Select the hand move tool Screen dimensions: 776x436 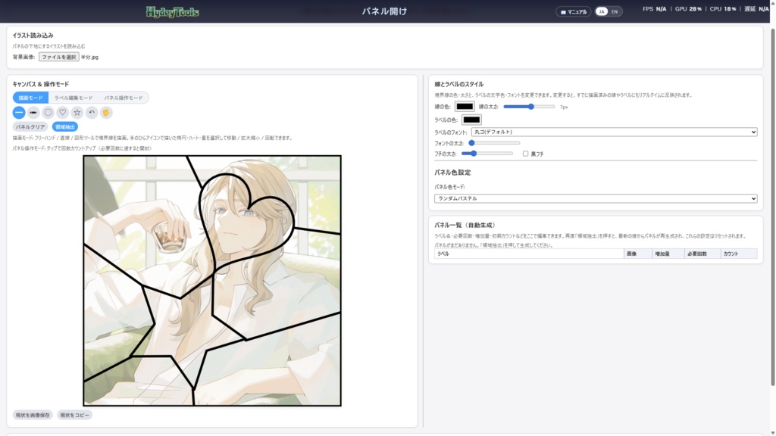click(x=106, y=113)
